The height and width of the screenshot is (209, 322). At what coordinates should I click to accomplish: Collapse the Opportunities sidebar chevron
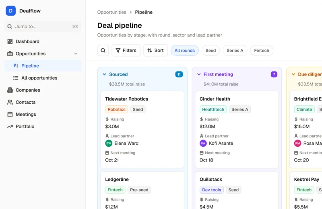[x=76, y=53]
